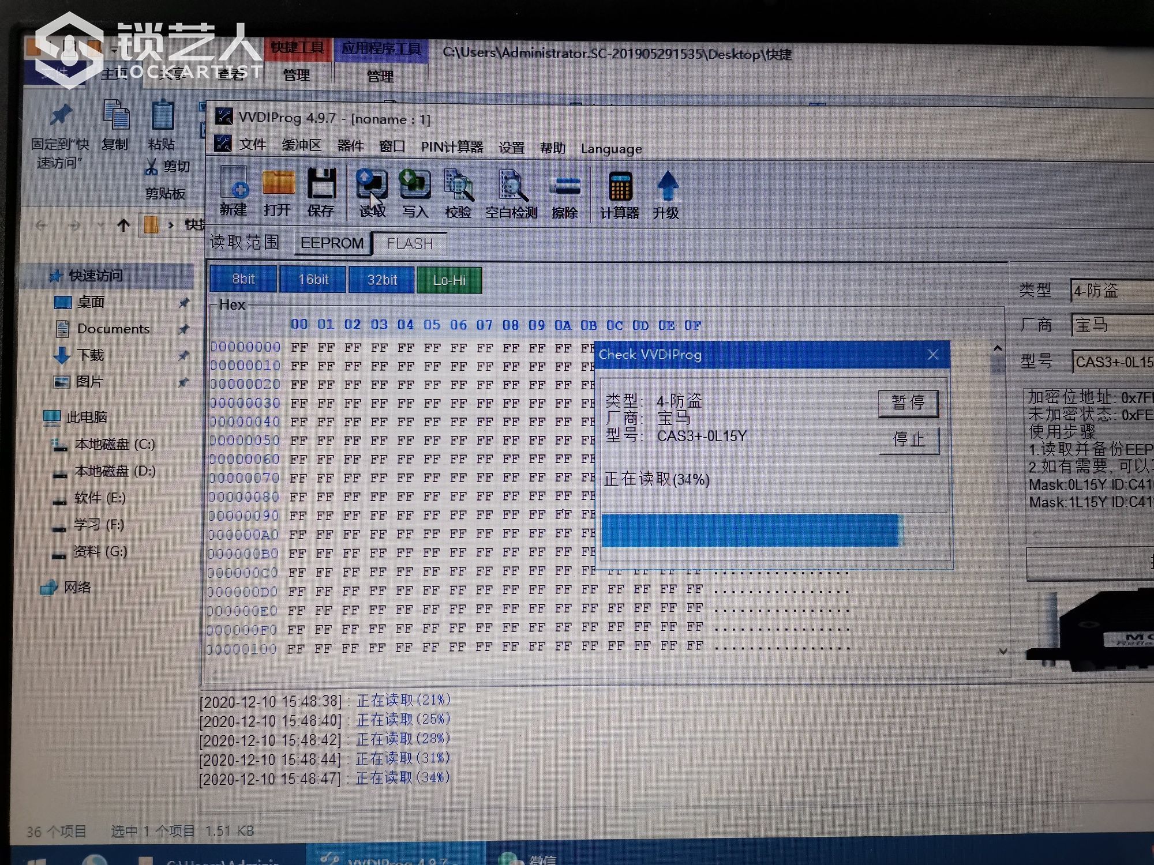Click the 擦除 (Erase) toolbar icon
Image resolution: width=1154 pixels, height=865 pixels.
point(565,196)
